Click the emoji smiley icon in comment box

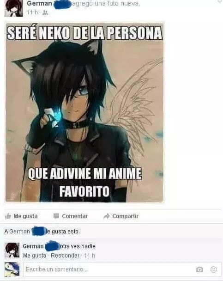(x=213, y=269)
